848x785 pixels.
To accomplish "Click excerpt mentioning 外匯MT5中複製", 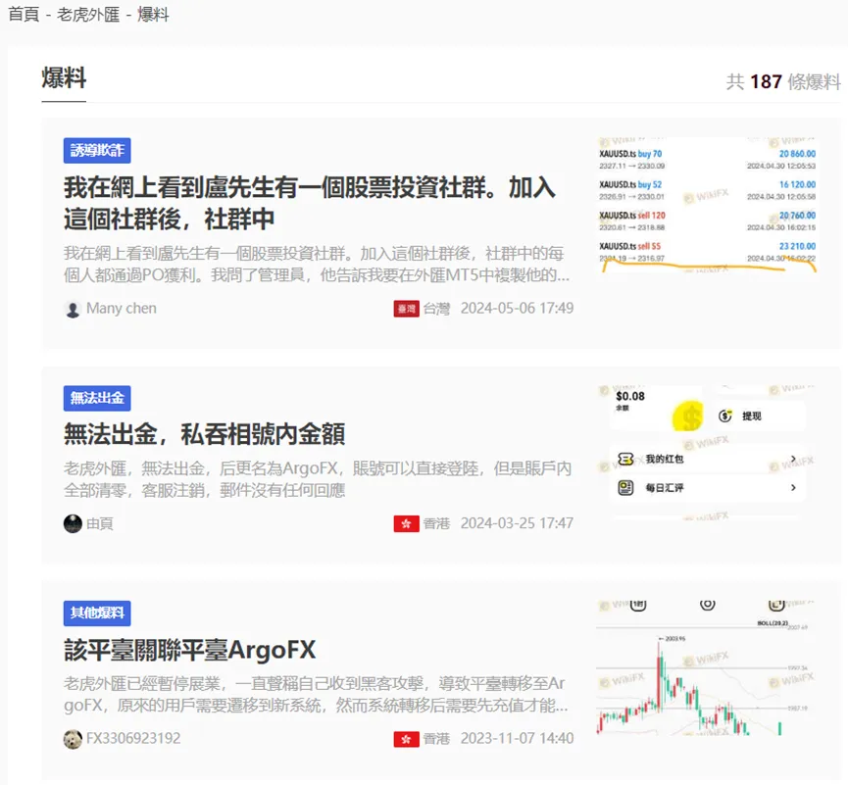I will [317, 265].
